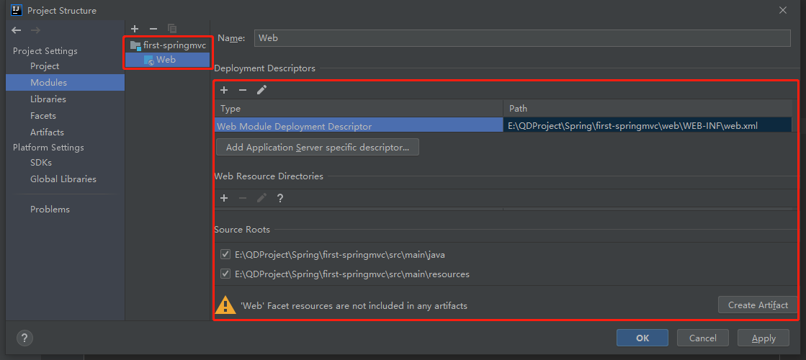
Task: Remove selected module with minus icon above tree
Action: click(153, 29)
